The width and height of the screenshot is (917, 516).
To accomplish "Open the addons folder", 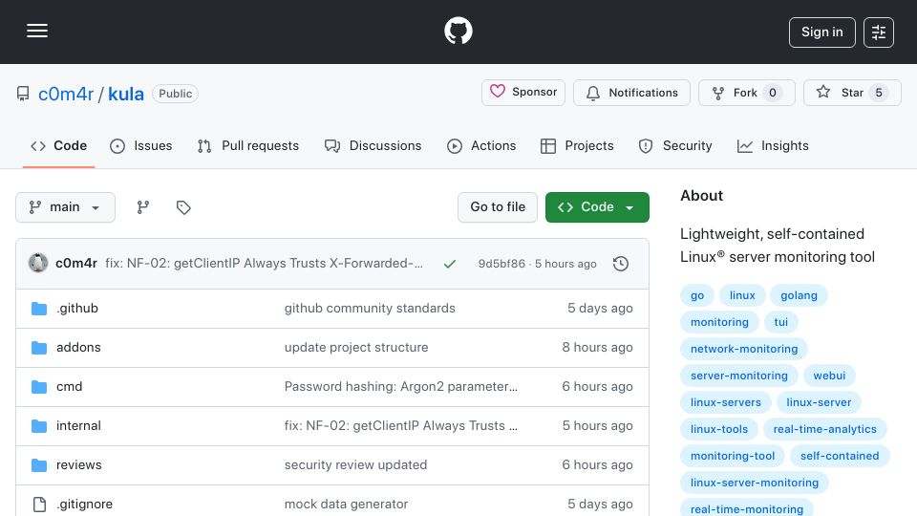I will coord(78,348).
